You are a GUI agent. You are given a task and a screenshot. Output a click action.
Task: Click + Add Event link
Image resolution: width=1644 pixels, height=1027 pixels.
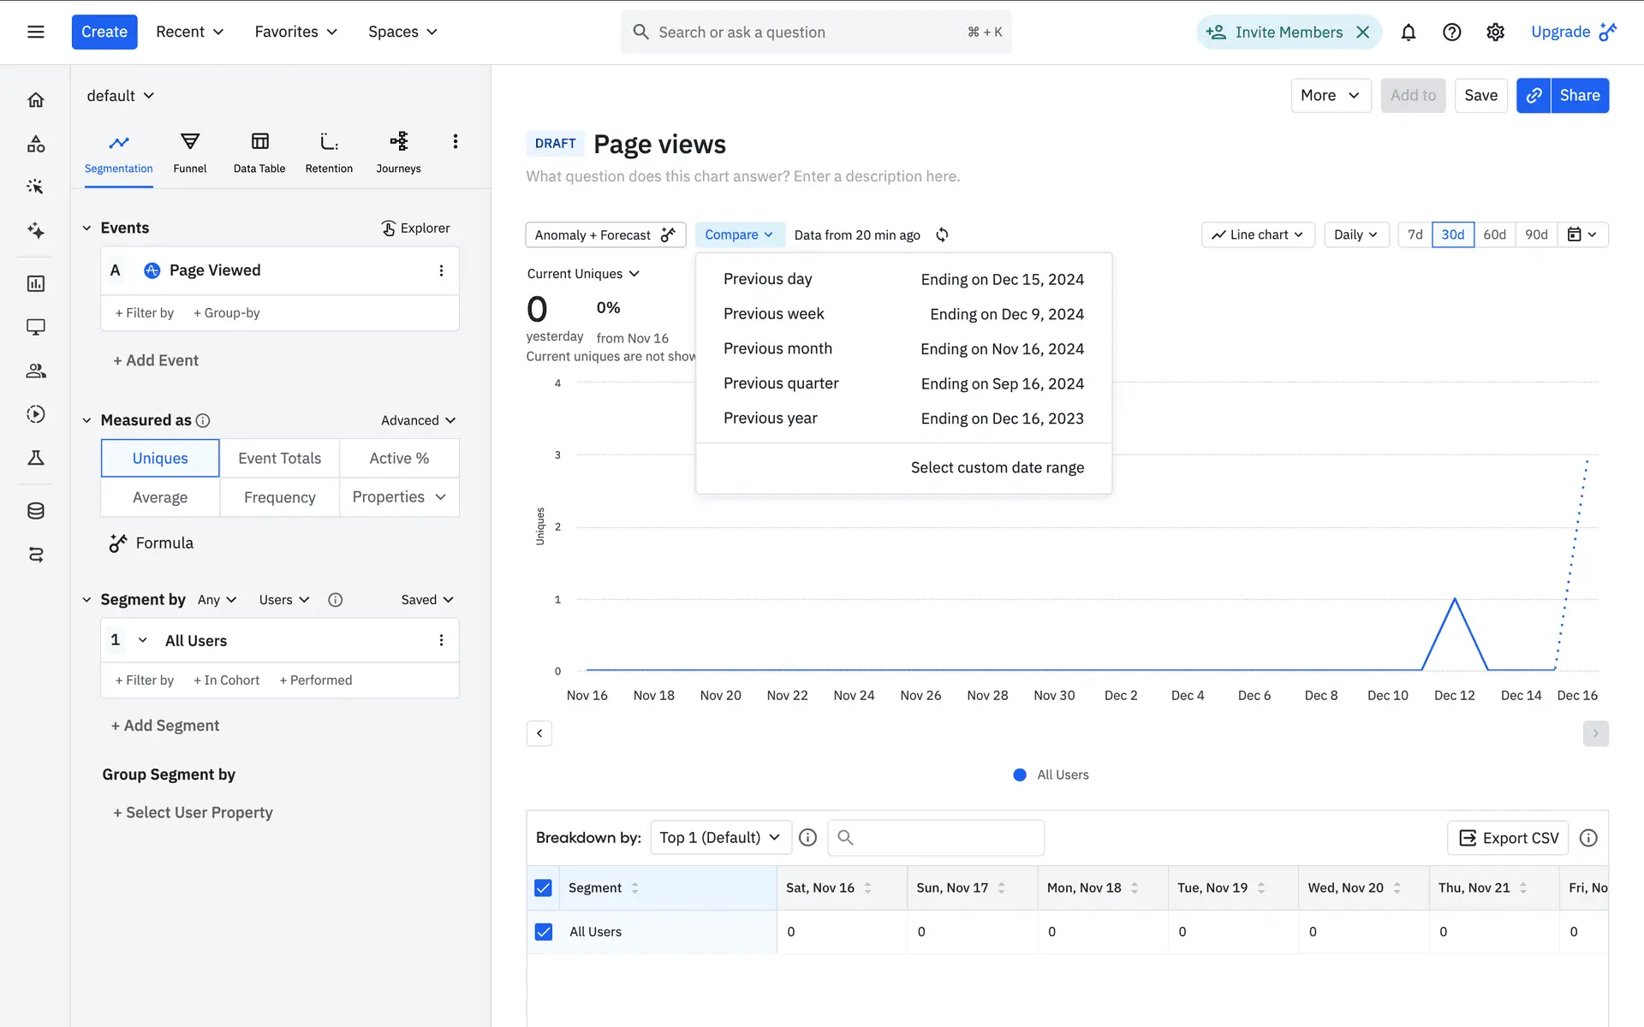[x=156, y=360]
